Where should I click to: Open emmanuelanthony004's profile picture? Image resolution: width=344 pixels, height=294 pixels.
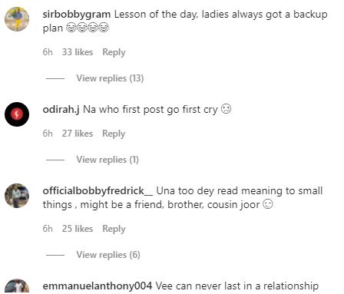17,286
